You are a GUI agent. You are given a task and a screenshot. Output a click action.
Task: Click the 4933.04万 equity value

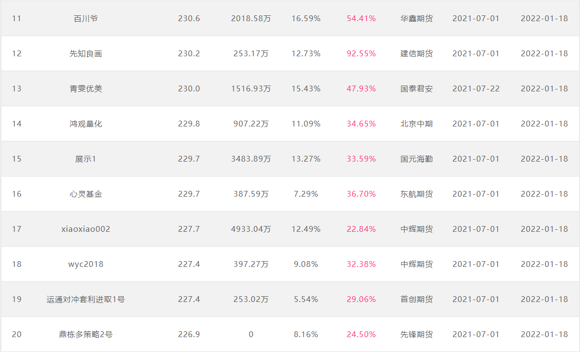pos(251,229)
